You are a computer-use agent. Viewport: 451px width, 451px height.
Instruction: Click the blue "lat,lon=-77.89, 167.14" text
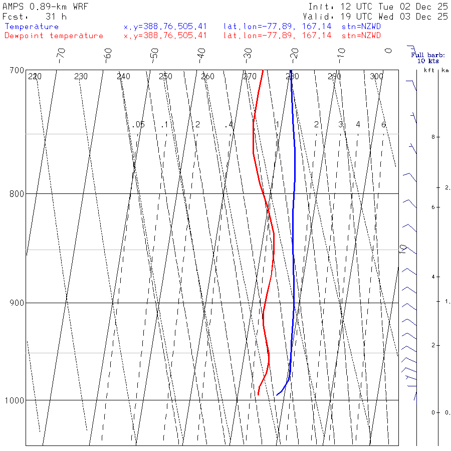[278, 27]
